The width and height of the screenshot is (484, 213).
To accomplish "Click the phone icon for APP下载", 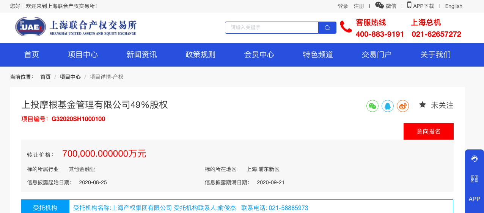I will tap(409, 5).
